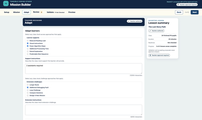Tick the Paired Explanation checkbox
This screenshot has width=202, height=120.
28,51
